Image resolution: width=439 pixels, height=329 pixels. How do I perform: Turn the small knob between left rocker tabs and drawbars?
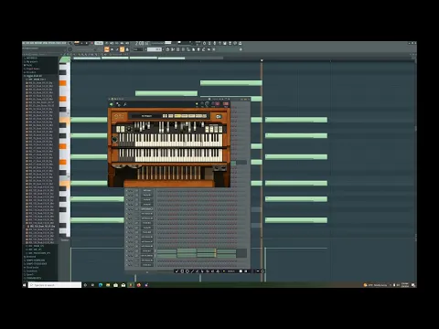[x=129, y=129]
